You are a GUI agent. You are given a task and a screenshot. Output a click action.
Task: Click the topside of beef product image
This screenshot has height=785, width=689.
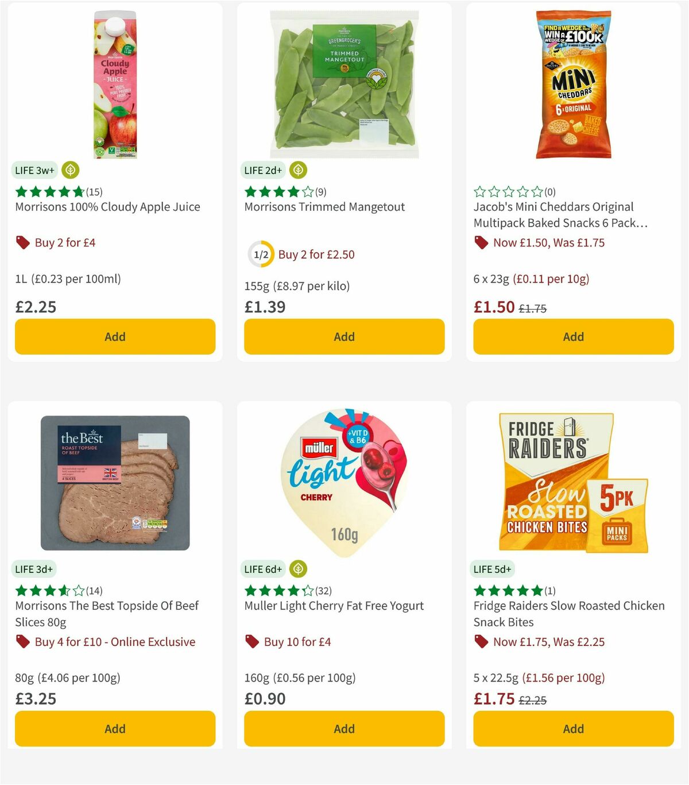click(x=115, y=483)
